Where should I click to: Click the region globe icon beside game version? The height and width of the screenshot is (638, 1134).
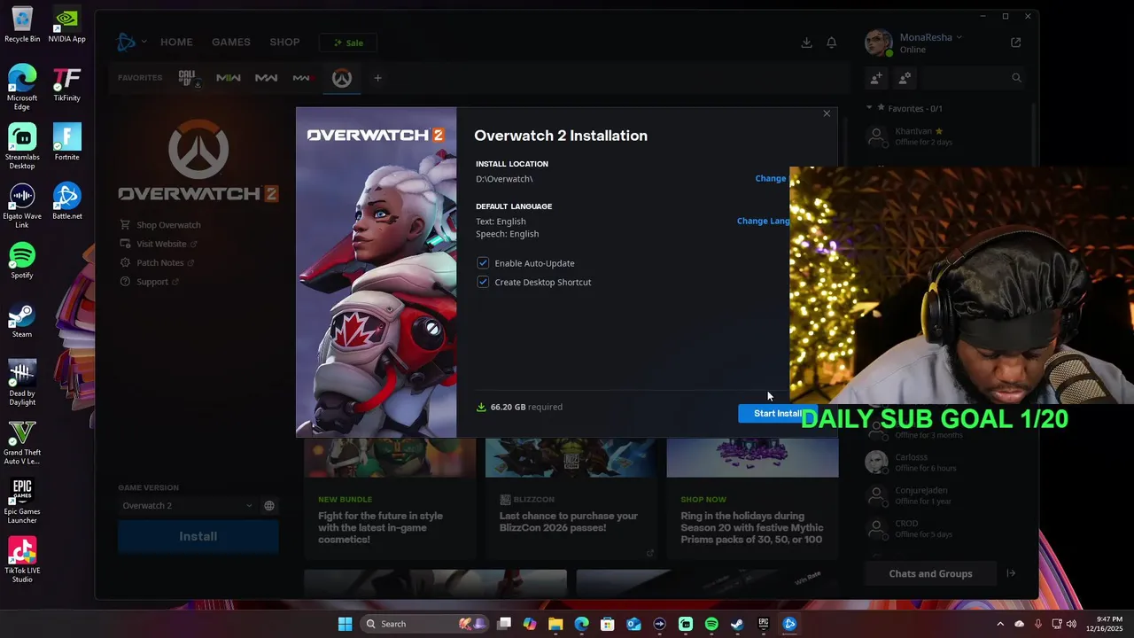(x=269, y=506)
